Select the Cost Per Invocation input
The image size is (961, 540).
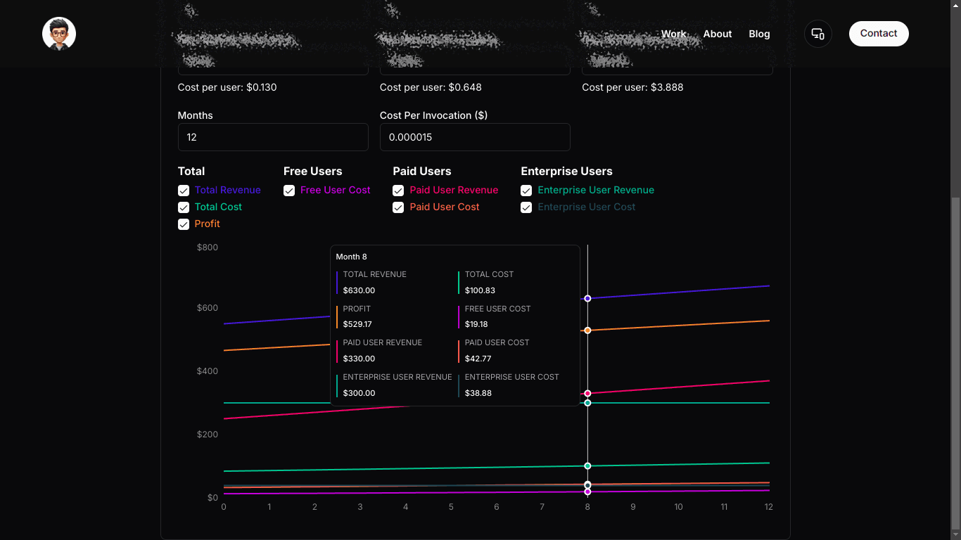pos(474,137)
